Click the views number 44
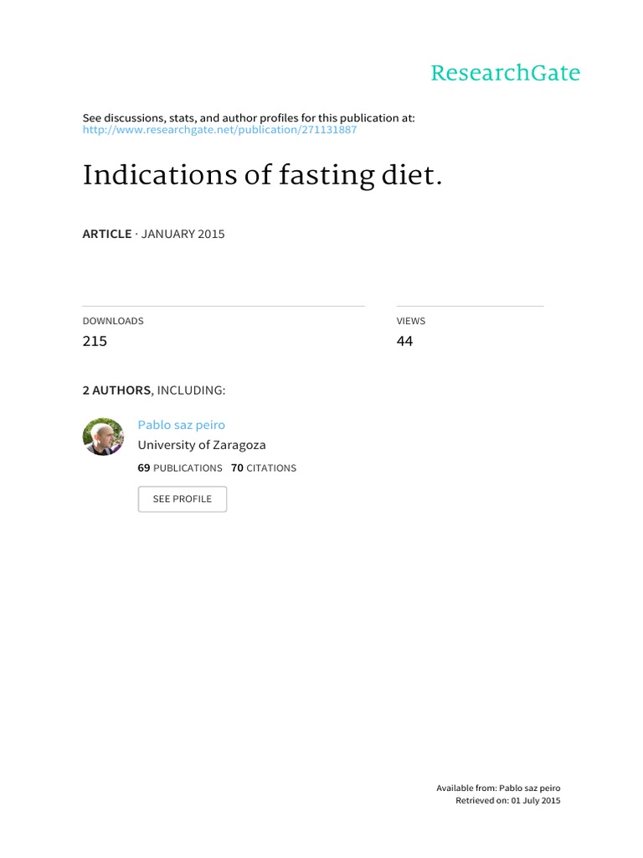This screenshot has height=858, width=643. tap(405, 341)
